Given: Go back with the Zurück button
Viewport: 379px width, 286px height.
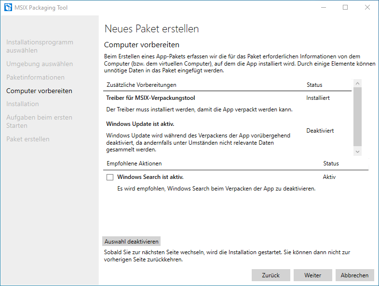Looking at the screenshot, I should (x=271, y=275).
